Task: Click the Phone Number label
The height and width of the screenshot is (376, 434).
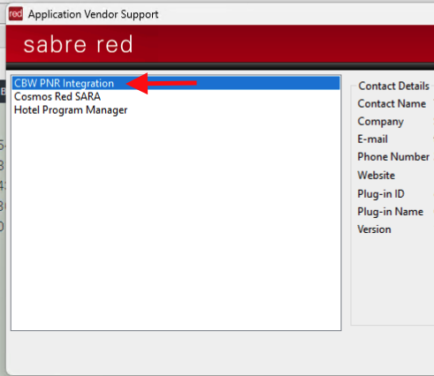Action: [x=393, y=157]
